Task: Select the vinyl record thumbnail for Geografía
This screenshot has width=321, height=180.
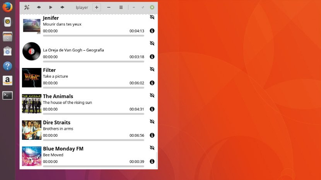Action: click(32, 51)
